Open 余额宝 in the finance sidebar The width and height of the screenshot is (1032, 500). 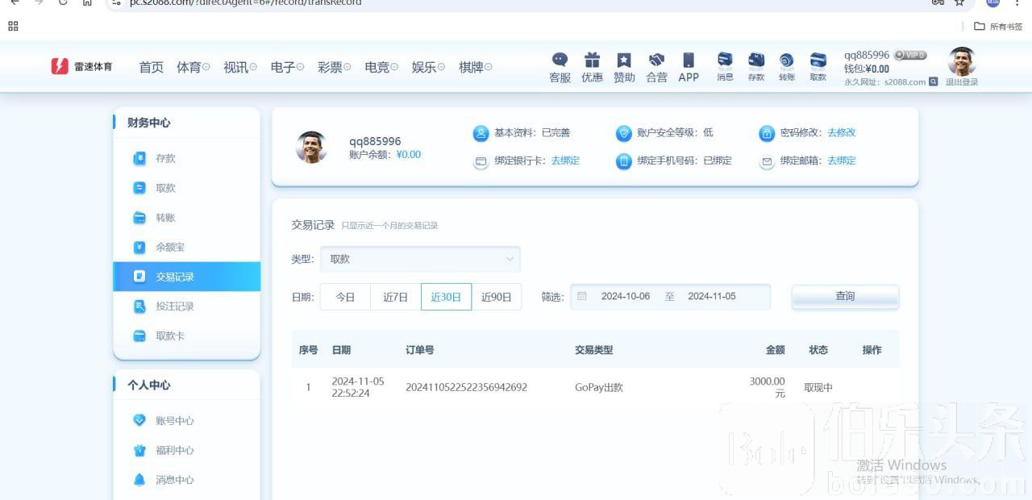[186, 247]
